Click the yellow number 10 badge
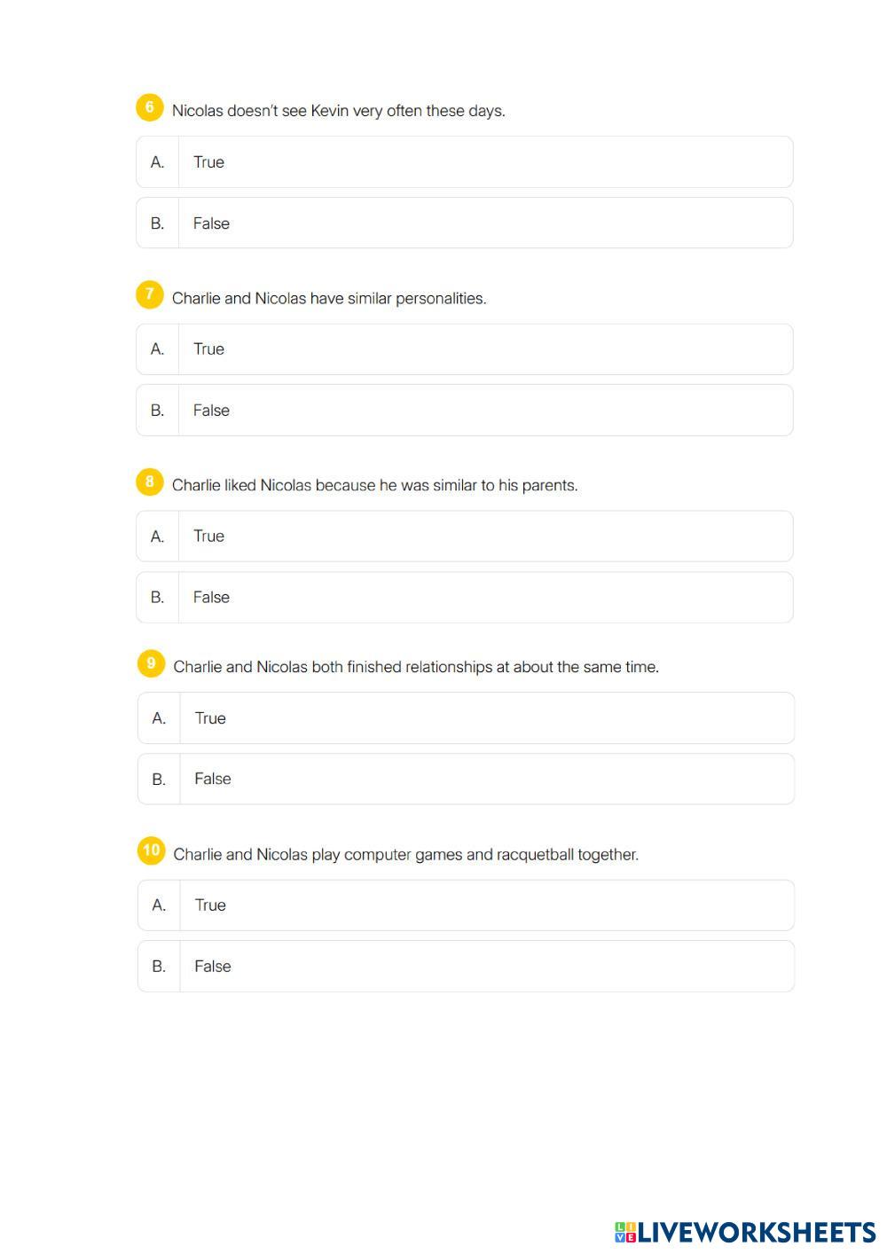This screenshot has width=887, height=1254. point(151,850)
